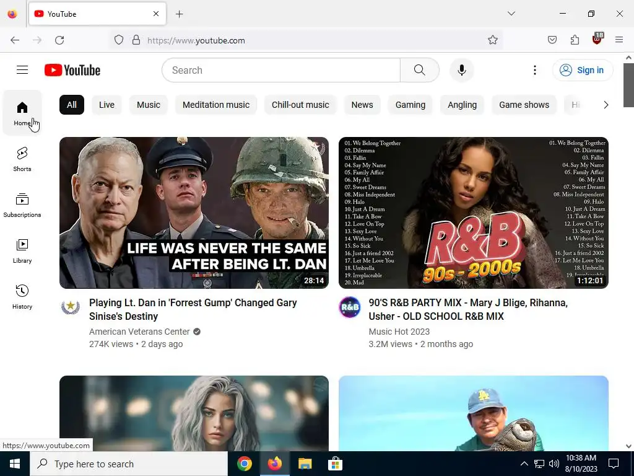The image size is (634, 476).
Task: Open the 90'S R&B PARTY MIX title
Action: click(468, 309)
